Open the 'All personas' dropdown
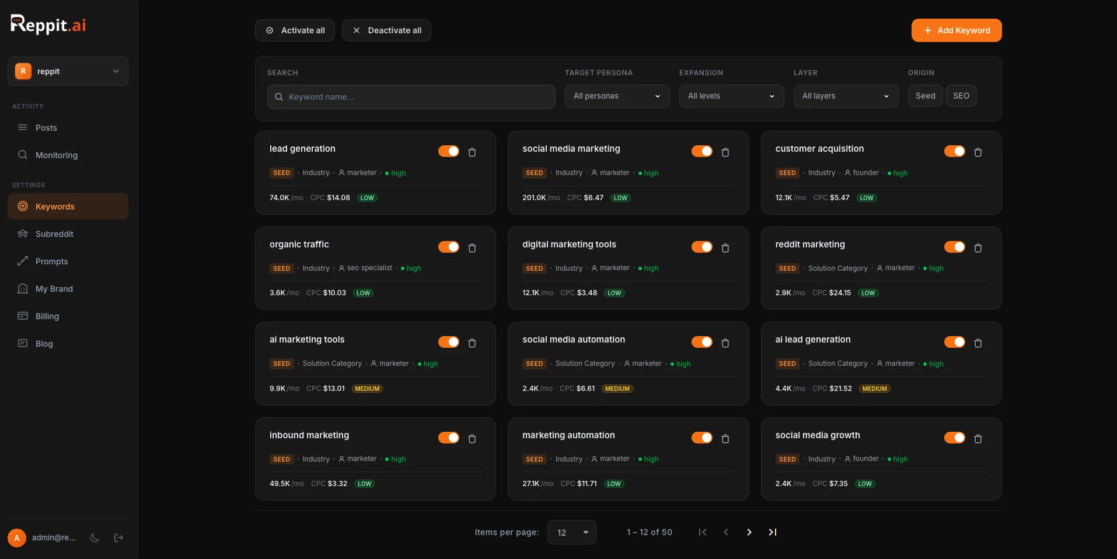This screenshot has width=1117, height=559. (x=617, y=96)
